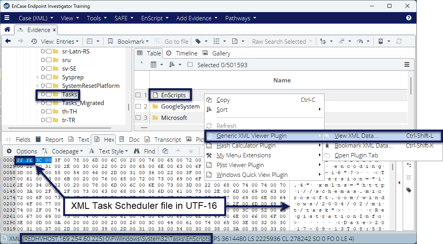443x244 pixels.
Task: Expand the SystemResetPlatform tree node
Action: [38, 85]
